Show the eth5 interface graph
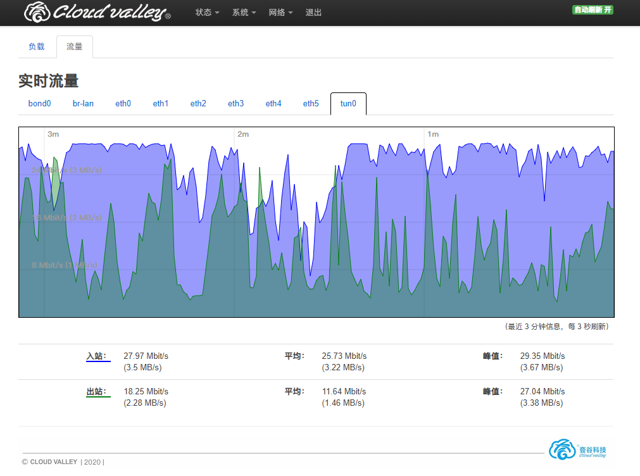 click(311, 104)
